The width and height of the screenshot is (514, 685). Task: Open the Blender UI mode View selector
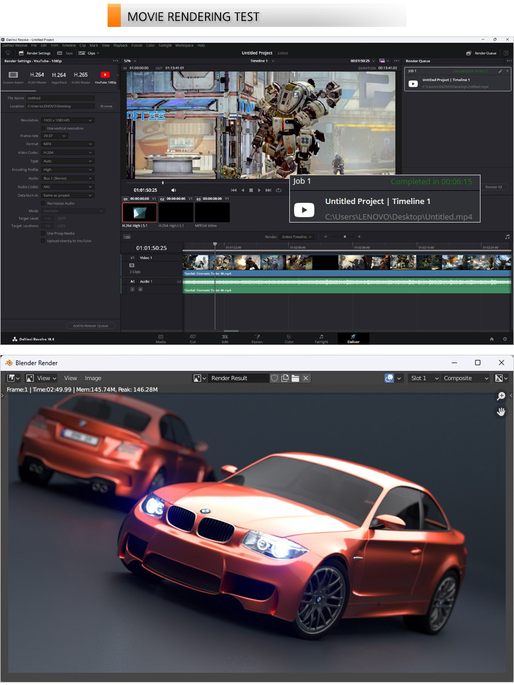click(41, 378)
